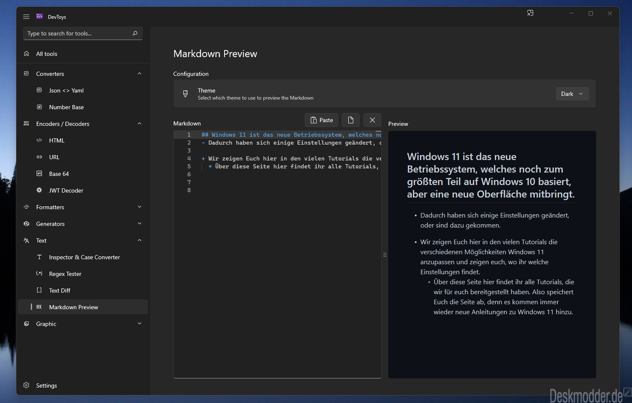Select Markdown Preview in sidebar
This screenshot has width=632, height=403.
click(x=83, y=307)
